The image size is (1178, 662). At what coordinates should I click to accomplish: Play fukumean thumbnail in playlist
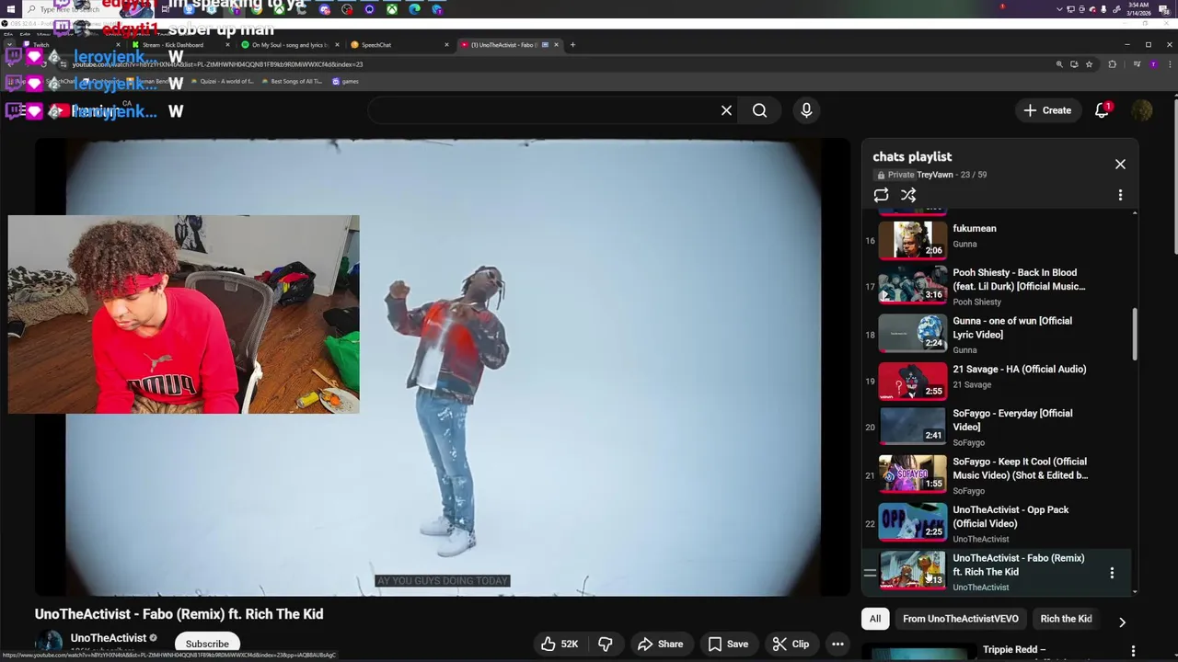912,239
